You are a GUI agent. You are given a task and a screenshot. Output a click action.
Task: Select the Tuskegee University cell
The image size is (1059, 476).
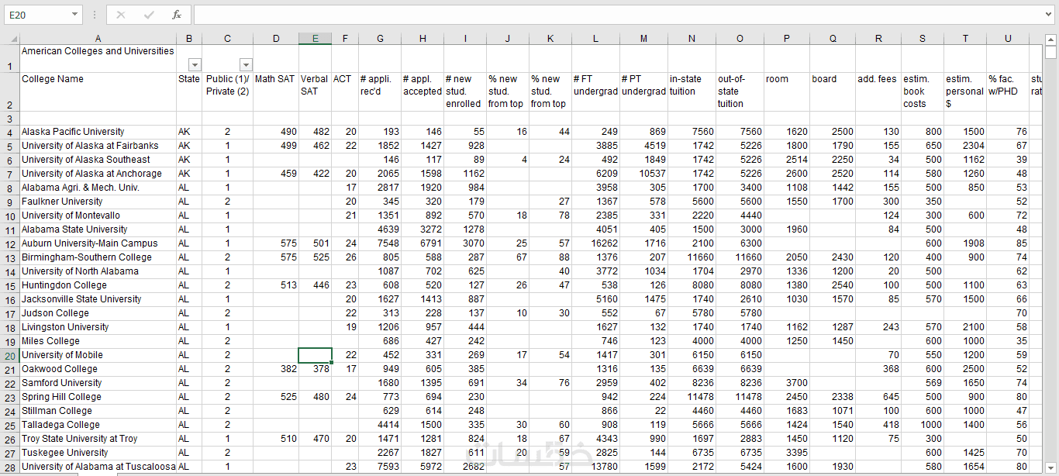coord(98,453)
